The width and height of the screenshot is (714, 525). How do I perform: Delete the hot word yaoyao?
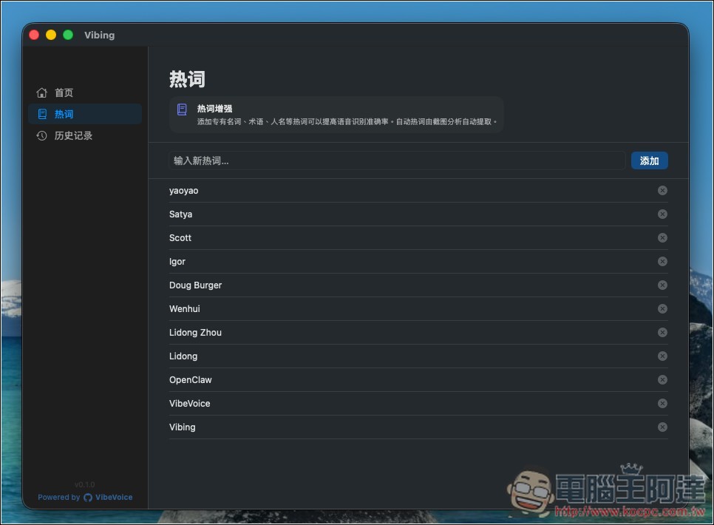[x=662, y=190]
